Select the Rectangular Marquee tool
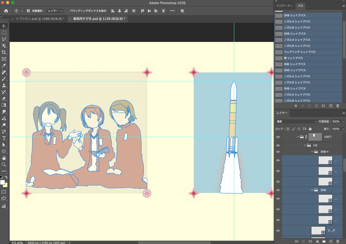The height and width of the screenshot is (244, 346). point(4,33)
